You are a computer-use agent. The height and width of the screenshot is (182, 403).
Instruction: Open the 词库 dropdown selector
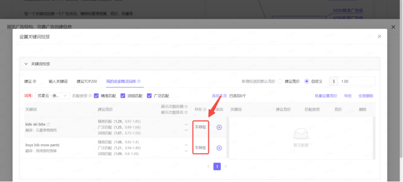(x=53, y=96)
